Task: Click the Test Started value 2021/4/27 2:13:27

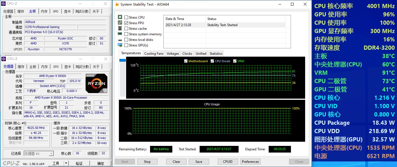Action: [x=219, y=149]
